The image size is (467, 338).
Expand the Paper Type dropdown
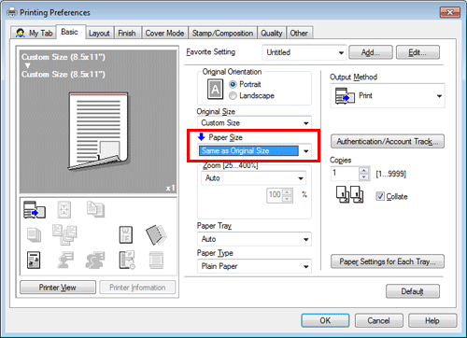pyautogui.click(x=254, y=266)
